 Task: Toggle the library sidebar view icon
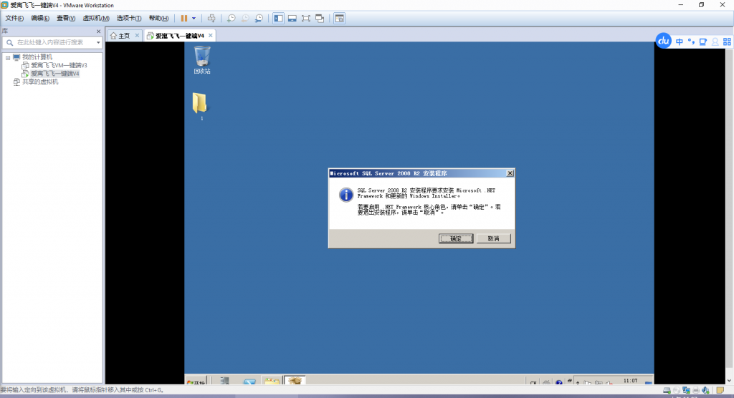(x=279, y=18)
